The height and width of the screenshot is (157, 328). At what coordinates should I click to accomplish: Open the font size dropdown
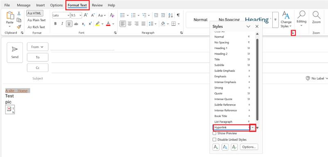tap(80, 15)
